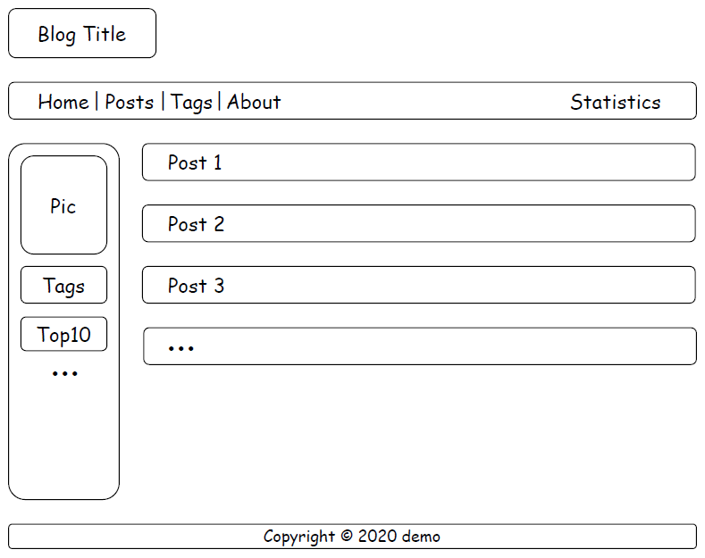Click '2020' in the footer text
This screenshot has height=558, width=705.
(377, 537)
